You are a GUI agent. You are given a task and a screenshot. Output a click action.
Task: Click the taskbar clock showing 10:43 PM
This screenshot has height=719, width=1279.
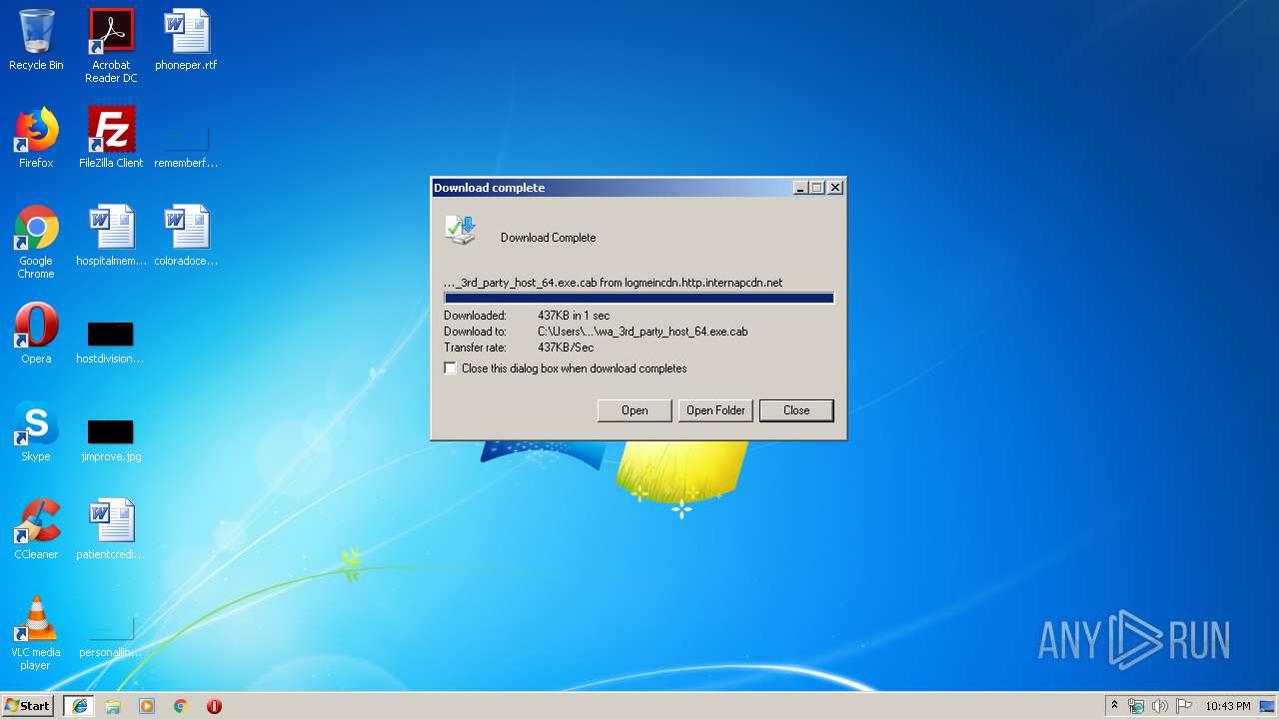pos(1228,706)
